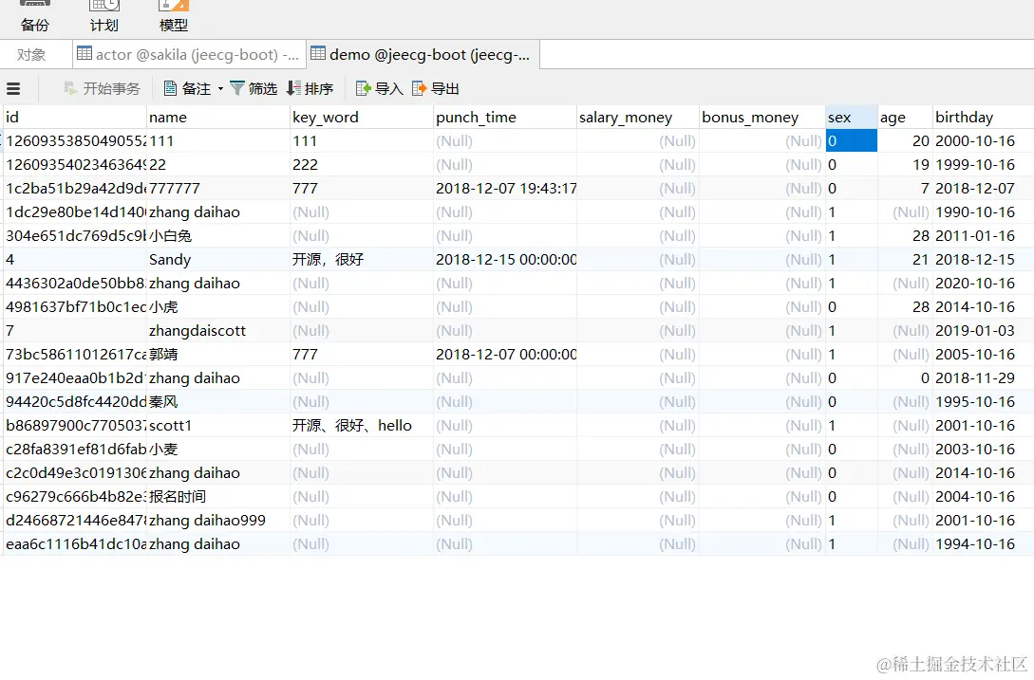Click the 备注 memo toolbar button
The height and width of the screenshot is (680, 1034).
coord(187,88)
